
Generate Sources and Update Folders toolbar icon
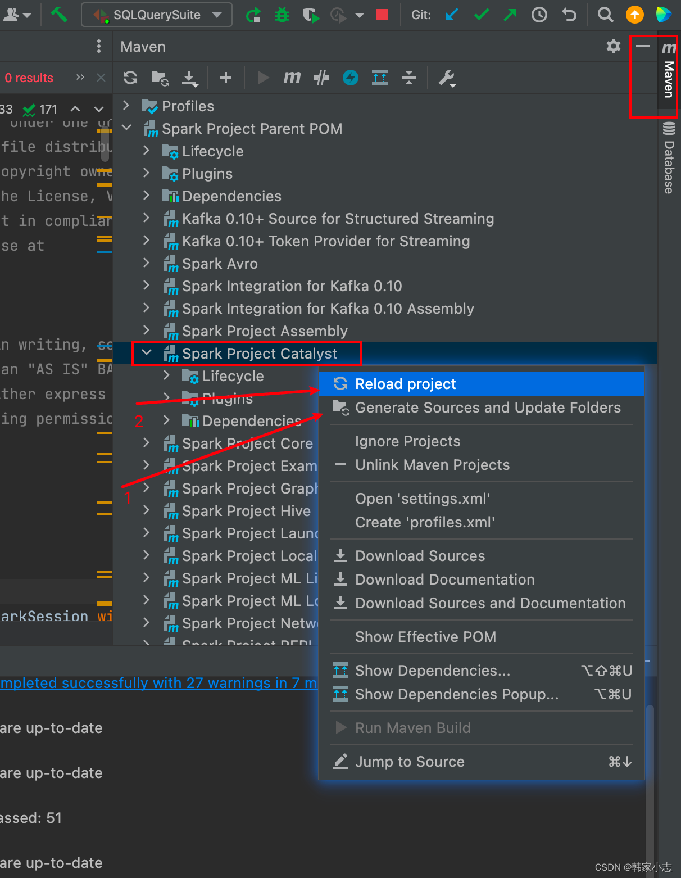tap(160, 78)
